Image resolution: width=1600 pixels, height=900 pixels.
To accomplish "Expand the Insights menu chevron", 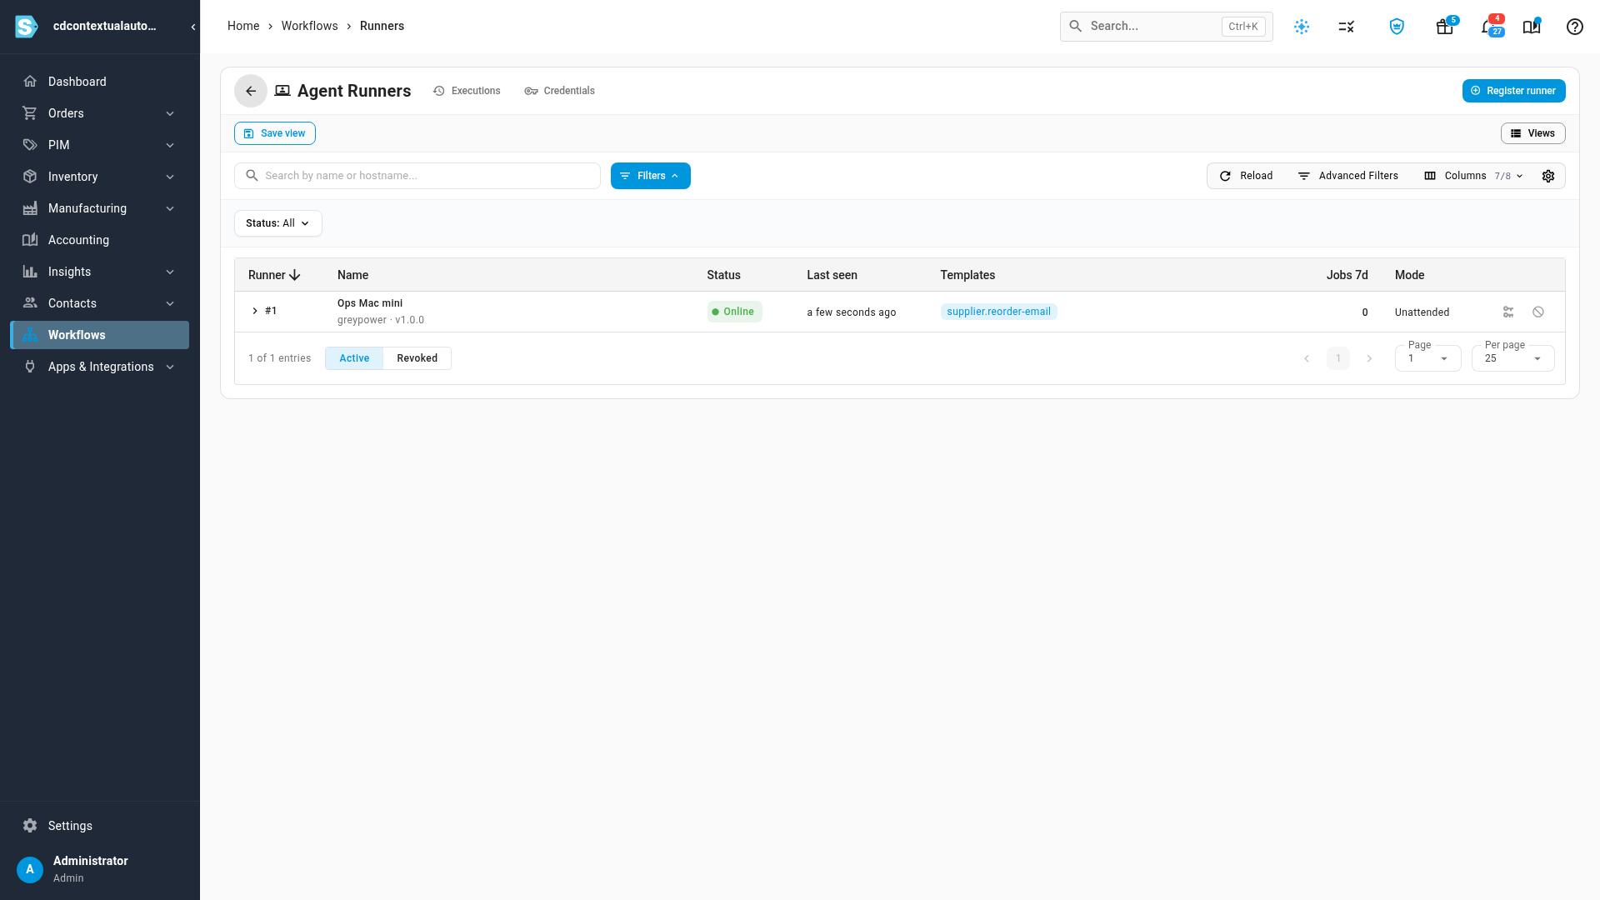I will click(x=170, y=272).
